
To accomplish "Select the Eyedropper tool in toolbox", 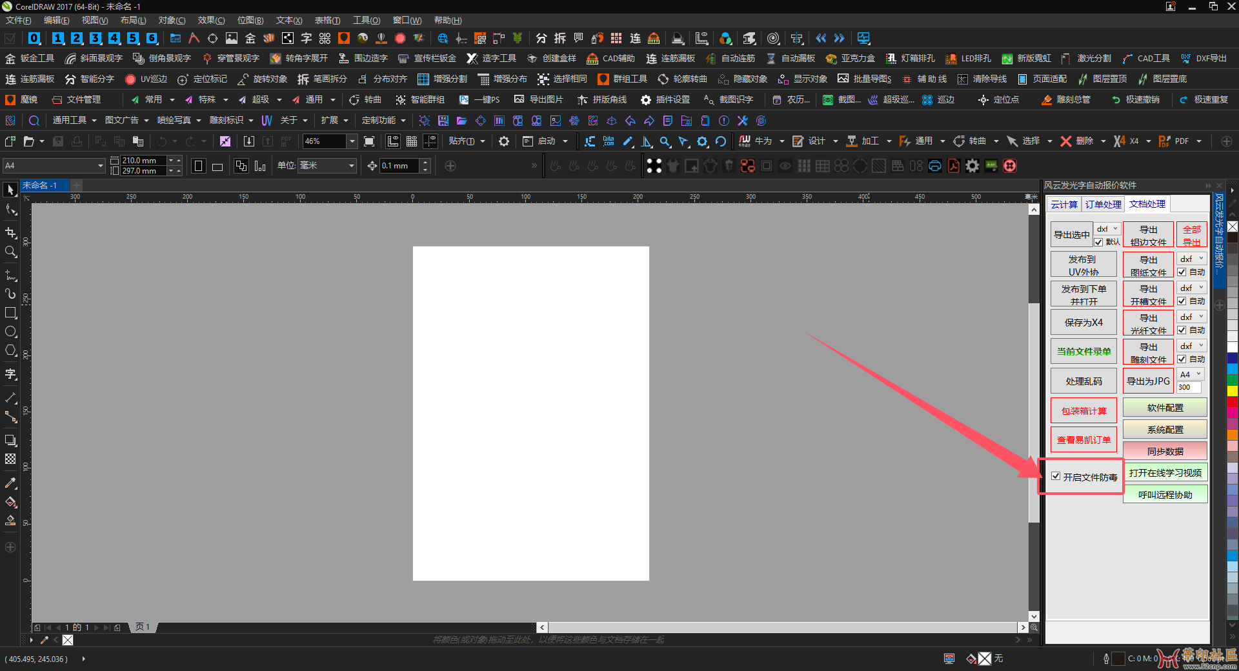I will click(10, 483).
